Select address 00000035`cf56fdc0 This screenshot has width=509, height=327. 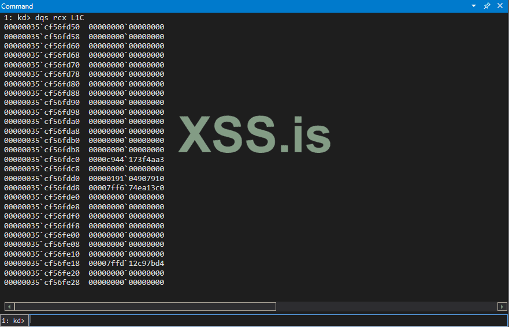point(42,159)
